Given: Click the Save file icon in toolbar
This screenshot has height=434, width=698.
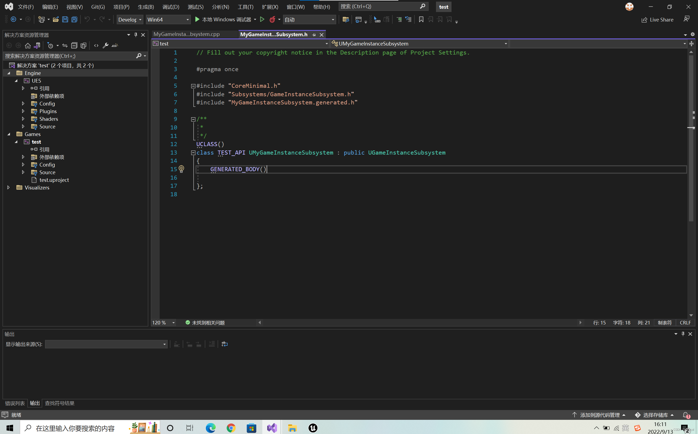Looking at the screenshot, I should pos(65,20).
